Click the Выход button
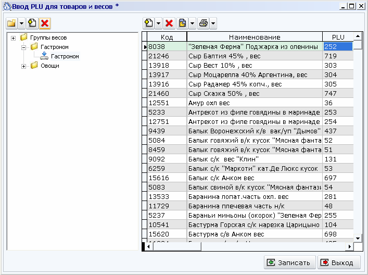Screen dimensions: 368x275 coord(339,262)
